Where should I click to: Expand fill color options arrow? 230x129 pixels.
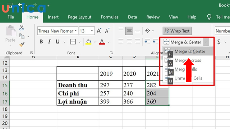(x=95, y=42)
